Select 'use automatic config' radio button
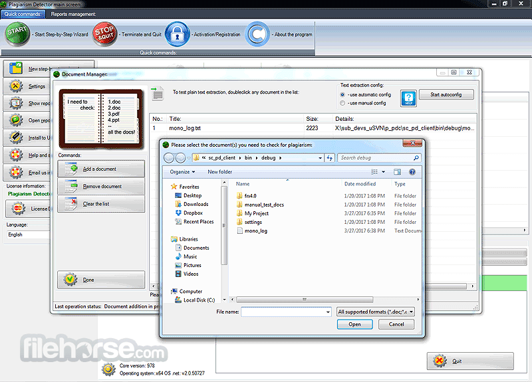 (342, 94)
